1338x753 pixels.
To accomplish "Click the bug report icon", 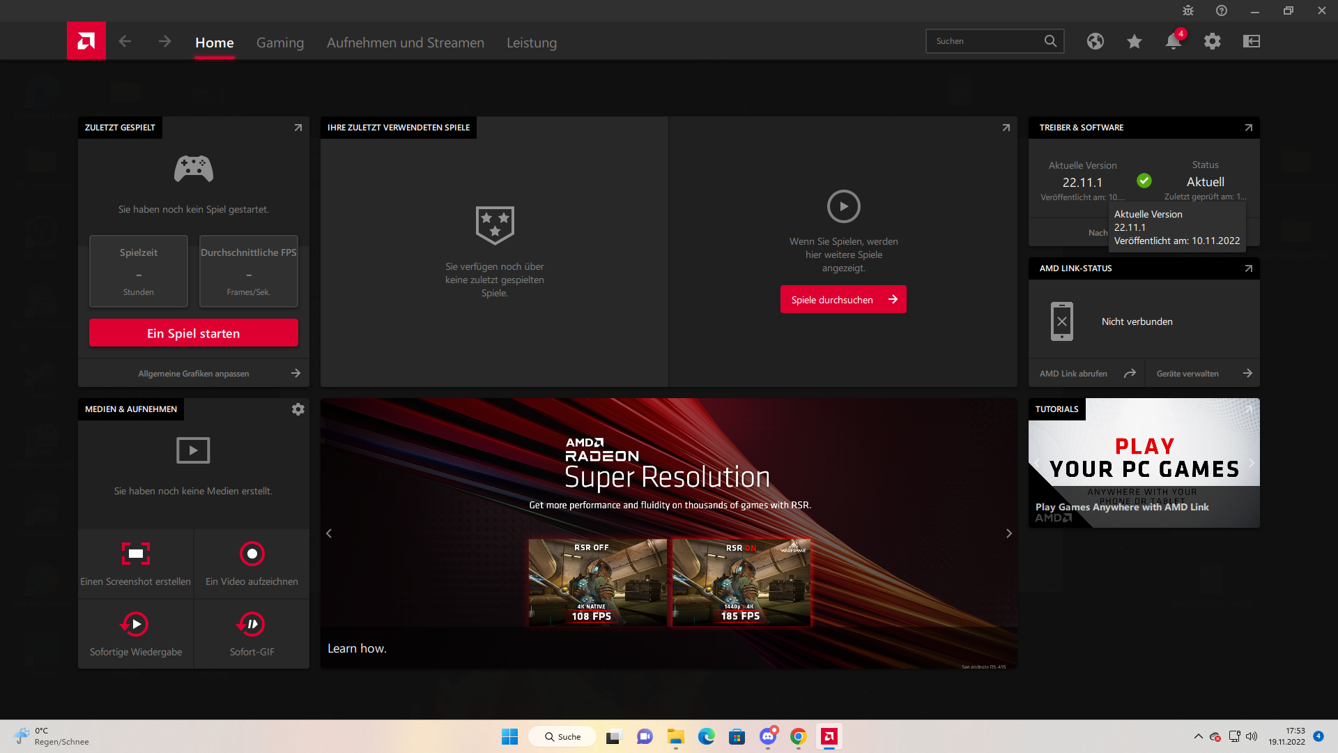I will coord(1187,10).
